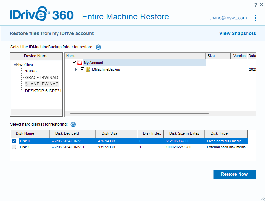The width and height of the screenshot is (265, 201).
Task: Click the IDMachineBackup folder icon
Action: pyautogui.click(x=88, y=69)
